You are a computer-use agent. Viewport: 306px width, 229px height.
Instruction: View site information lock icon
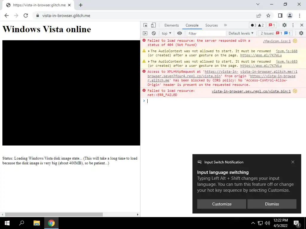coord(38,16)
